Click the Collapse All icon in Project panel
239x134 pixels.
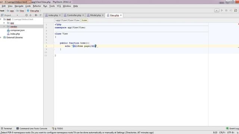pyautogui.click(x=31, y=15)
